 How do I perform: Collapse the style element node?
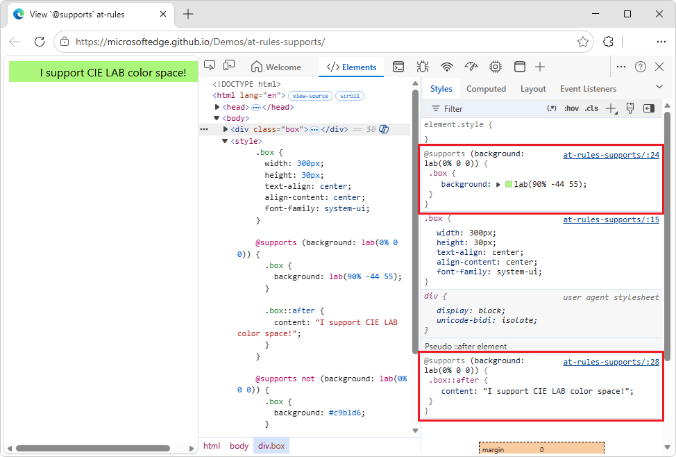(225, 141)
